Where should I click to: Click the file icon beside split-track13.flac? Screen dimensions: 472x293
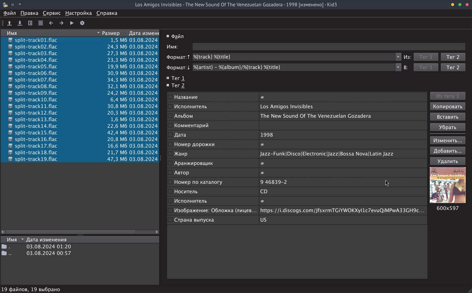(x=10, y=119)
